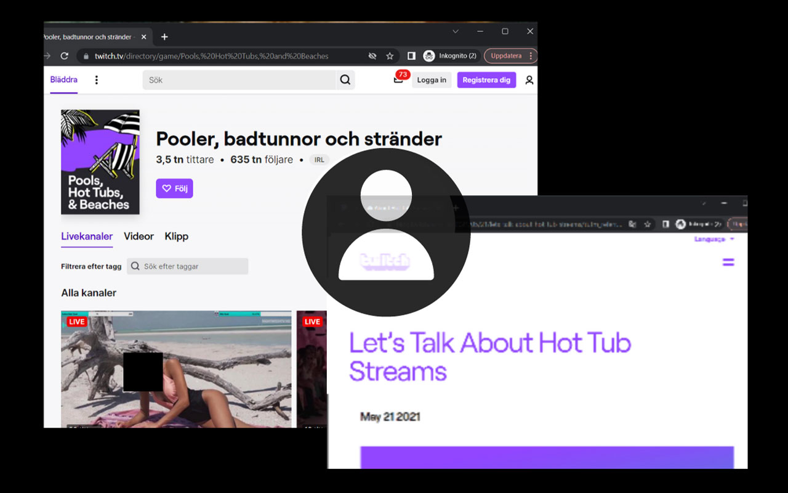Viewport: 788px width, 493px height.
Task: Click the crossed-eye tracking icon in directory window address bar
Action: coord(372,56)
